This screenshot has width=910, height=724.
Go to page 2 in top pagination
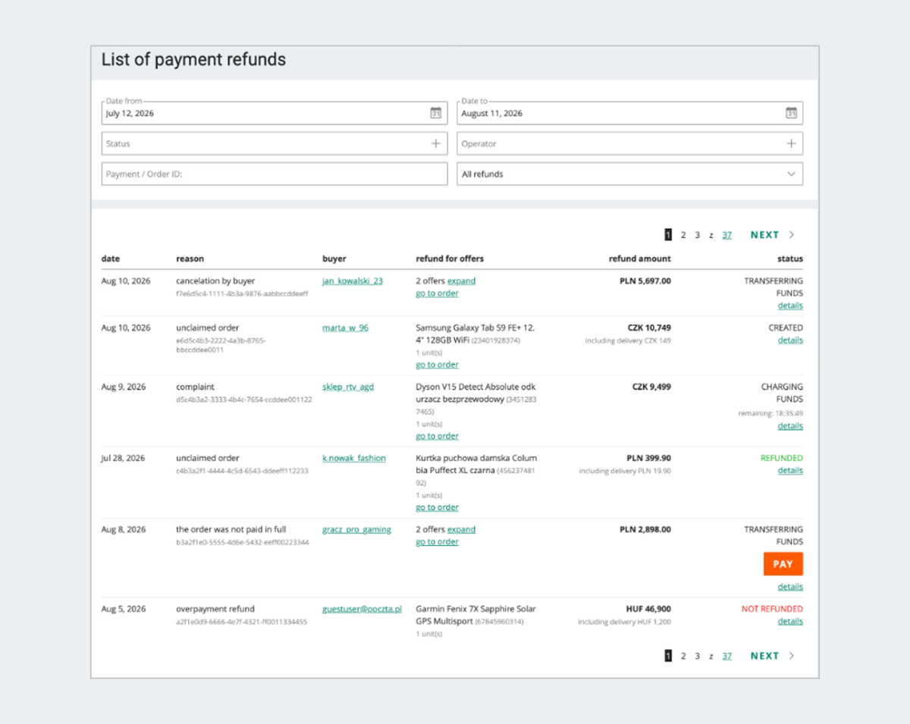tap(683, 235)
